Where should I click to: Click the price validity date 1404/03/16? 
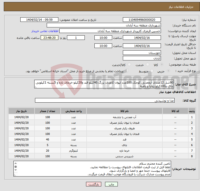point(142,46)
